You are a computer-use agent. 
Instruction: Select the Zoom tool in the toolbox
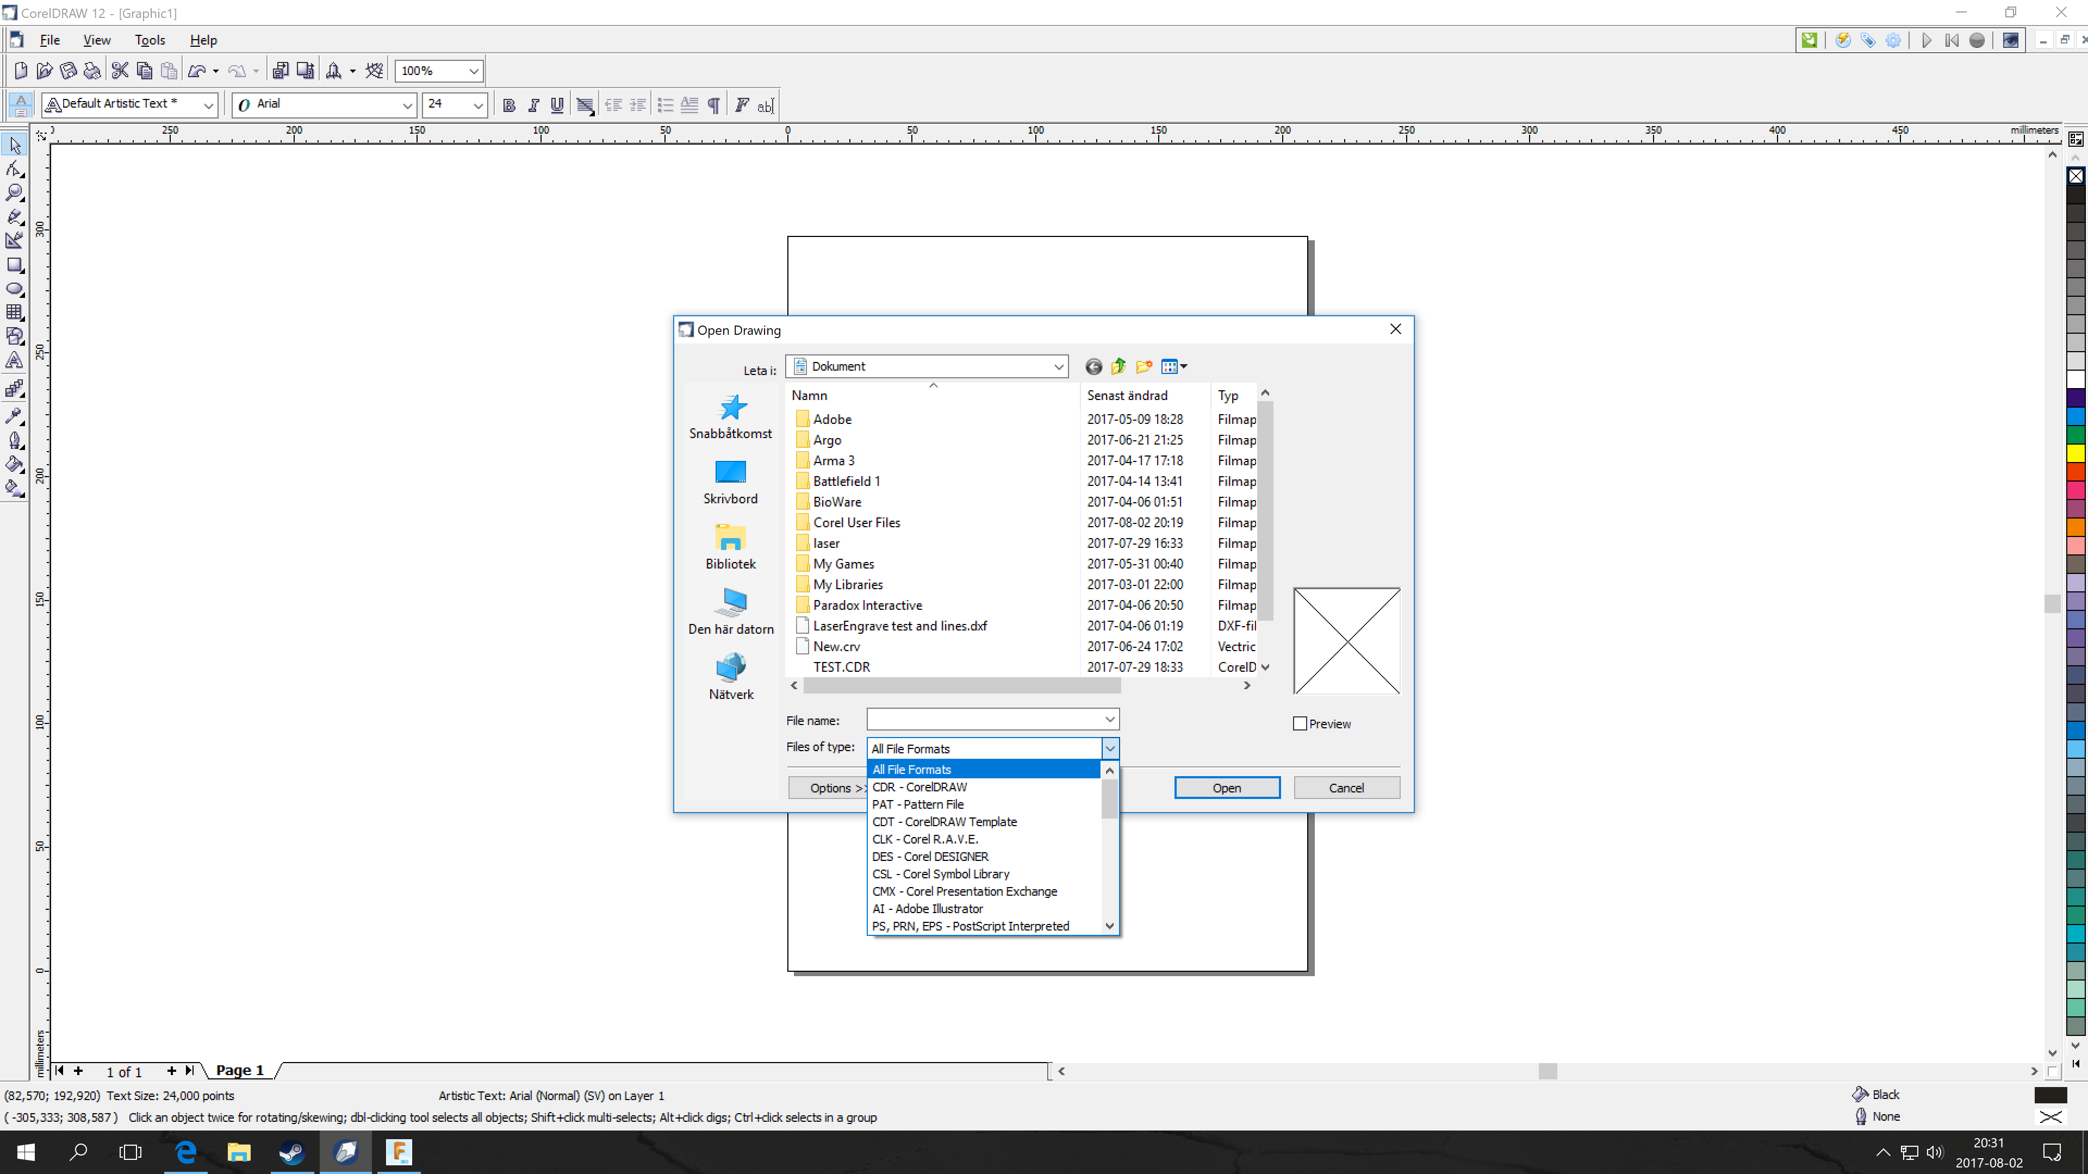click(15, 193)
